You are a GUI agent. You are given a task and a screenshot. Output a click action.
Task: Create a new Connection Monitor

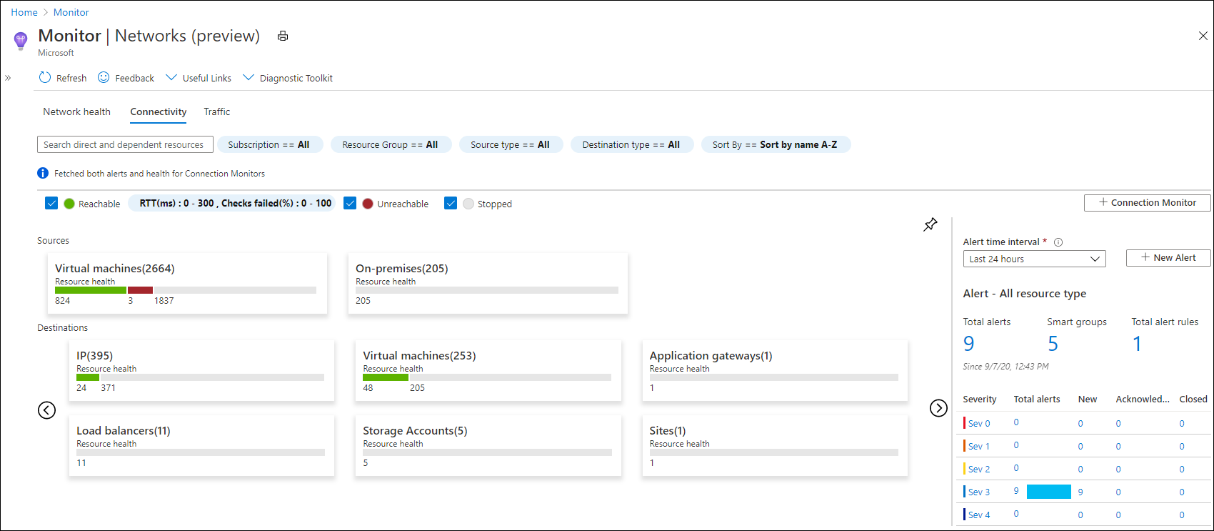coord(1147,203)
